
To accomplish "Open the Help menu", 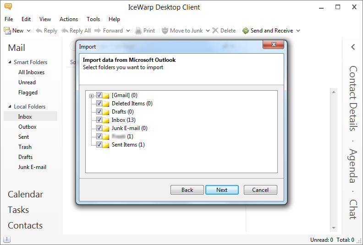I will (115, 19).
